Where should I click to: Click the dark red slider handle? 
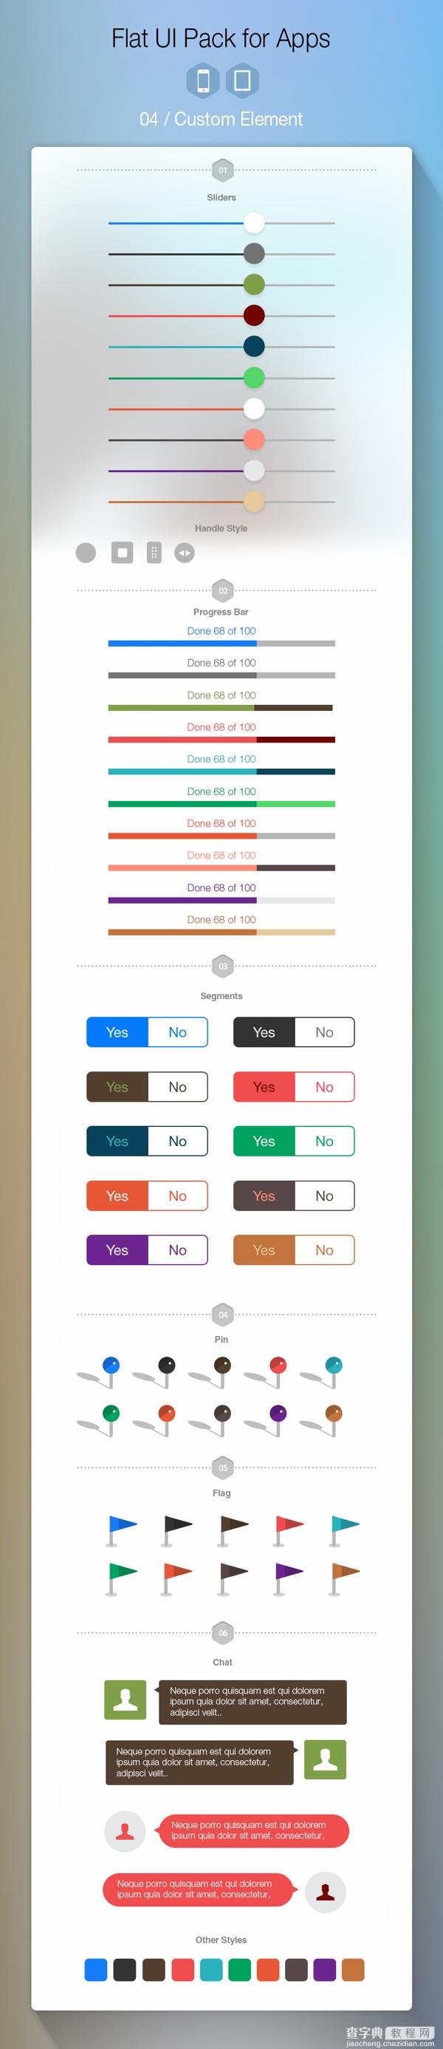[254, 315]
